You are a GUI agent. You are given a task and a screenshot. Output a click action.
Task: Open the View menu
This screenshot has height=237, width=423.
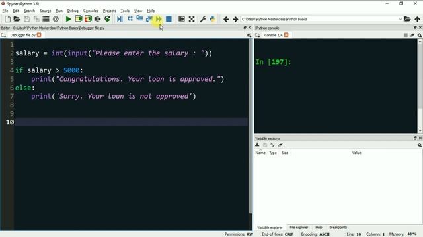(138, 11)
